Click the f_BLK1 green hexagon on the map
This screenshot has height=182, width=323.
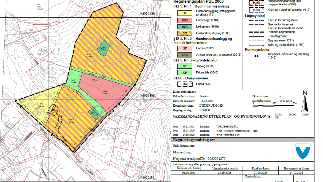click(103, 48)
